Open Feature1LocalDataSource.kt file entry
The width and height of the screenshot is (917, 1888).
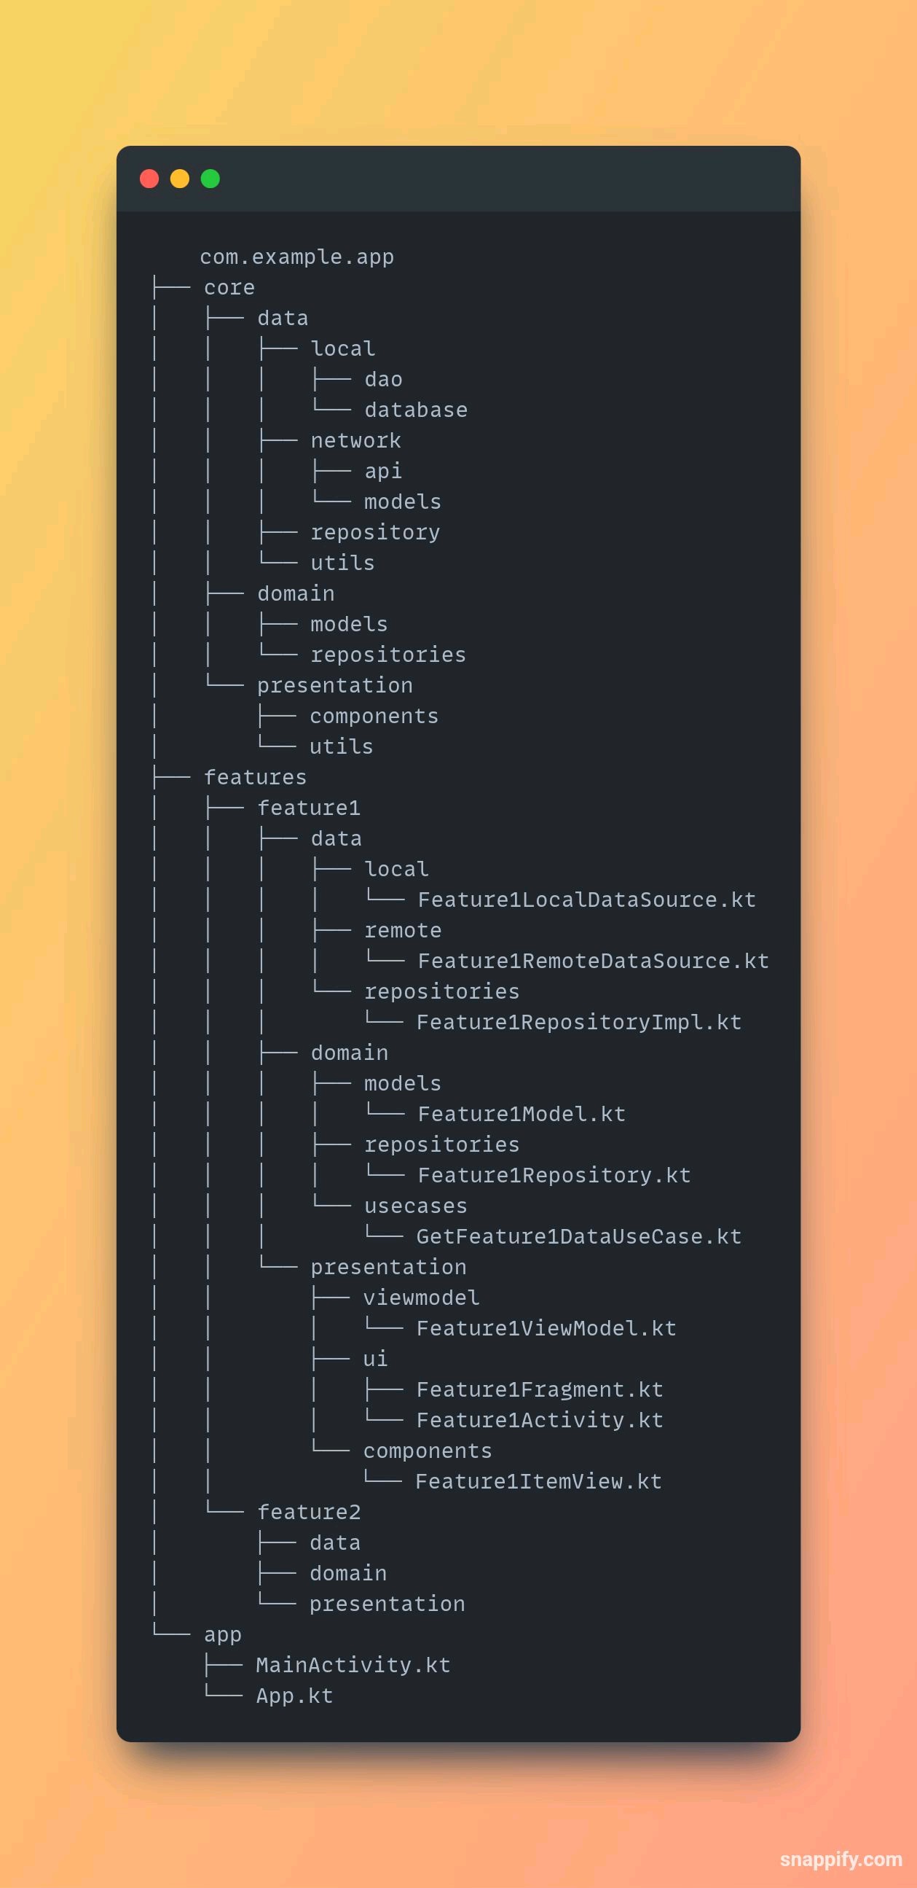586,900
